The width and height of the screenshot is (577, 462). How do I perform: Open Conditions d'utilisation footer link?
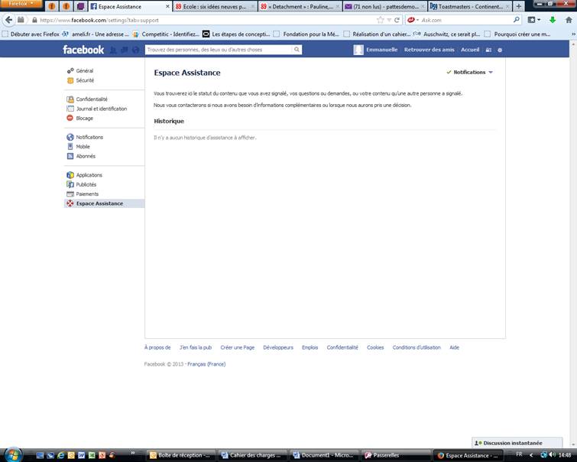pos(417,347)
